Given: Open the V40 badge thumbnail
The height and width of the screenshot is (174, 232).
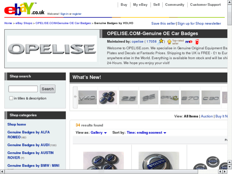Looking at the screenshot, I should pos(87,97).
